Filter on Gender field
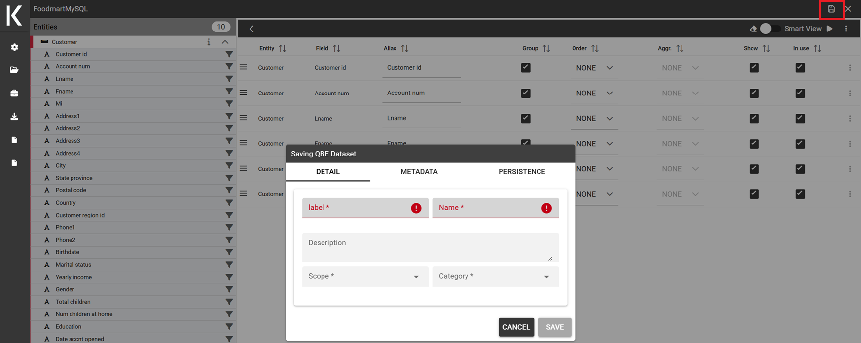This screenshot has width=861, height=343. tap(229, 289)
